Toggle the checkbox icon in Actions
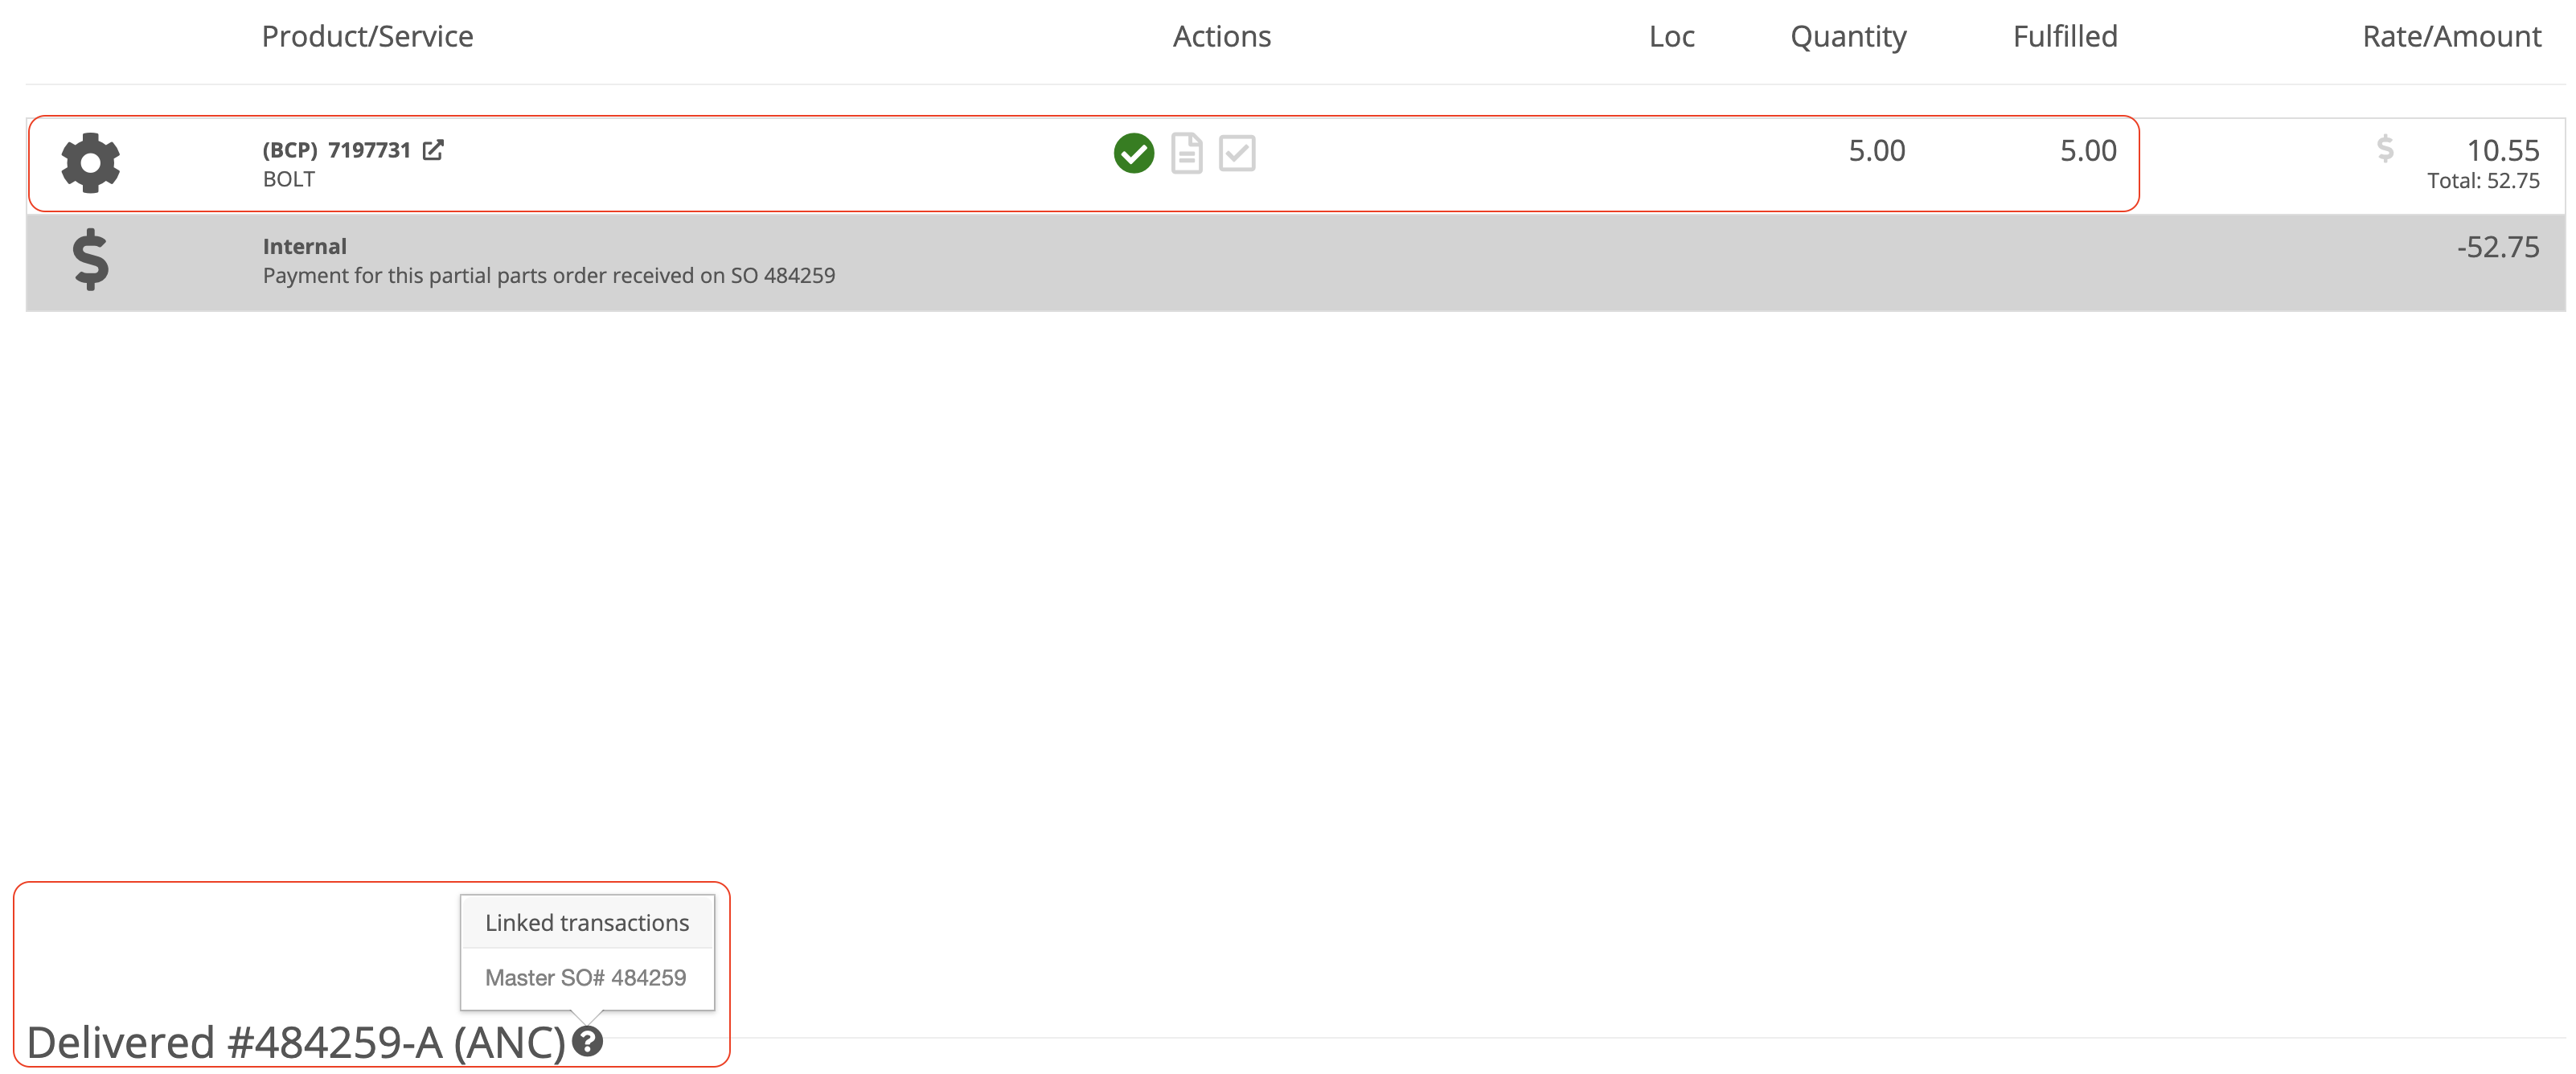Image resolution: width=2576 pixels, height=1074 pixels. click(1237, 153)
